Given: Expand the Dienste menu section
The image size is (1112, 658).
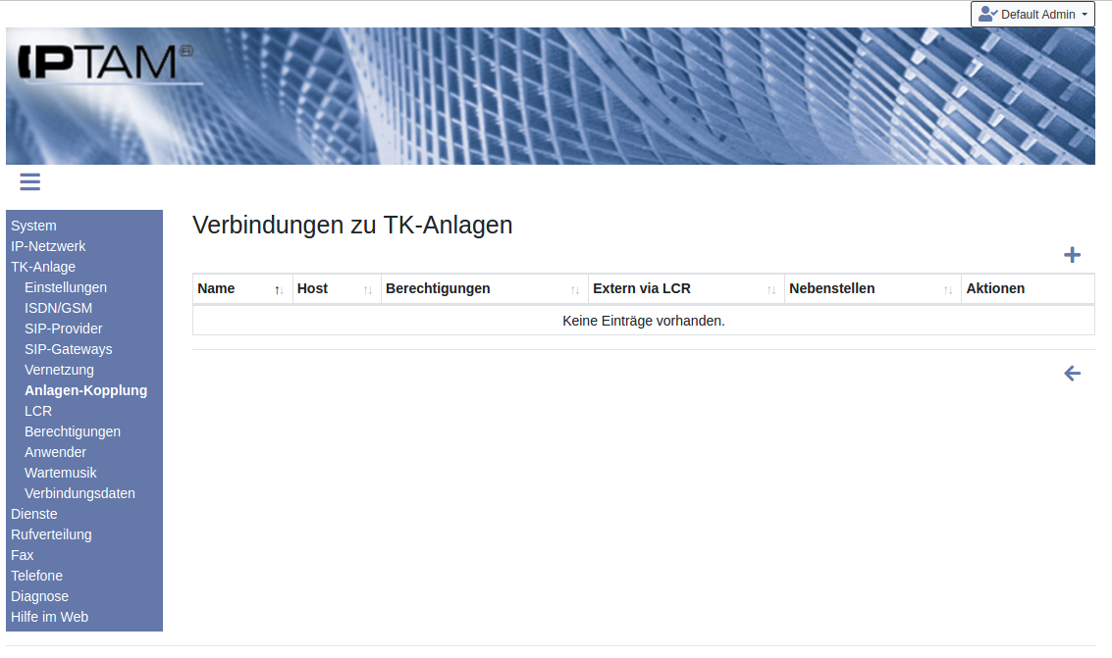Looking at the screenshot, I should pos(34,514).
